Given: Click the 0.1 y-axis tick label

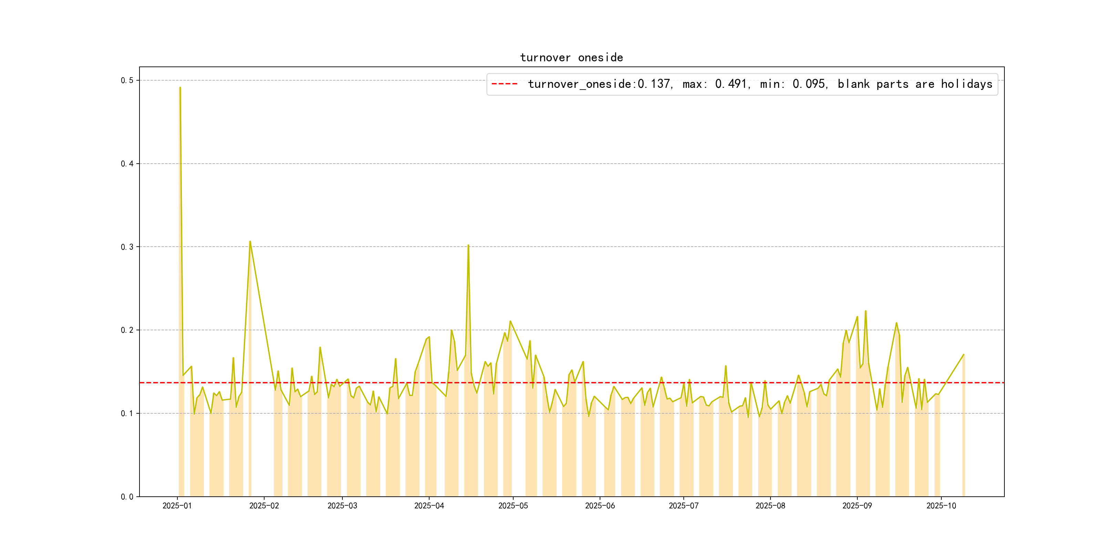Looking at the screenshot, I should pos(127,413).
